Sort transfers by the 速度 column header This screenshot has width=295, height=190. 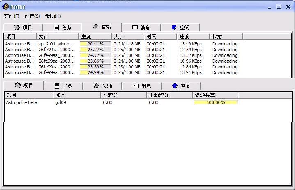(193, 36)
